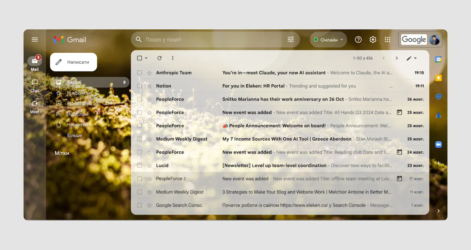Open Zoom add-on in side panel

tap(439, 144)
